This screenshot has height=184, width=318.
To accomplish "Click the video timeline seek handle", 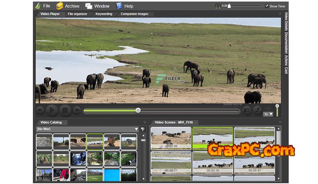I will pyautogui.click(x=138, y=110).
